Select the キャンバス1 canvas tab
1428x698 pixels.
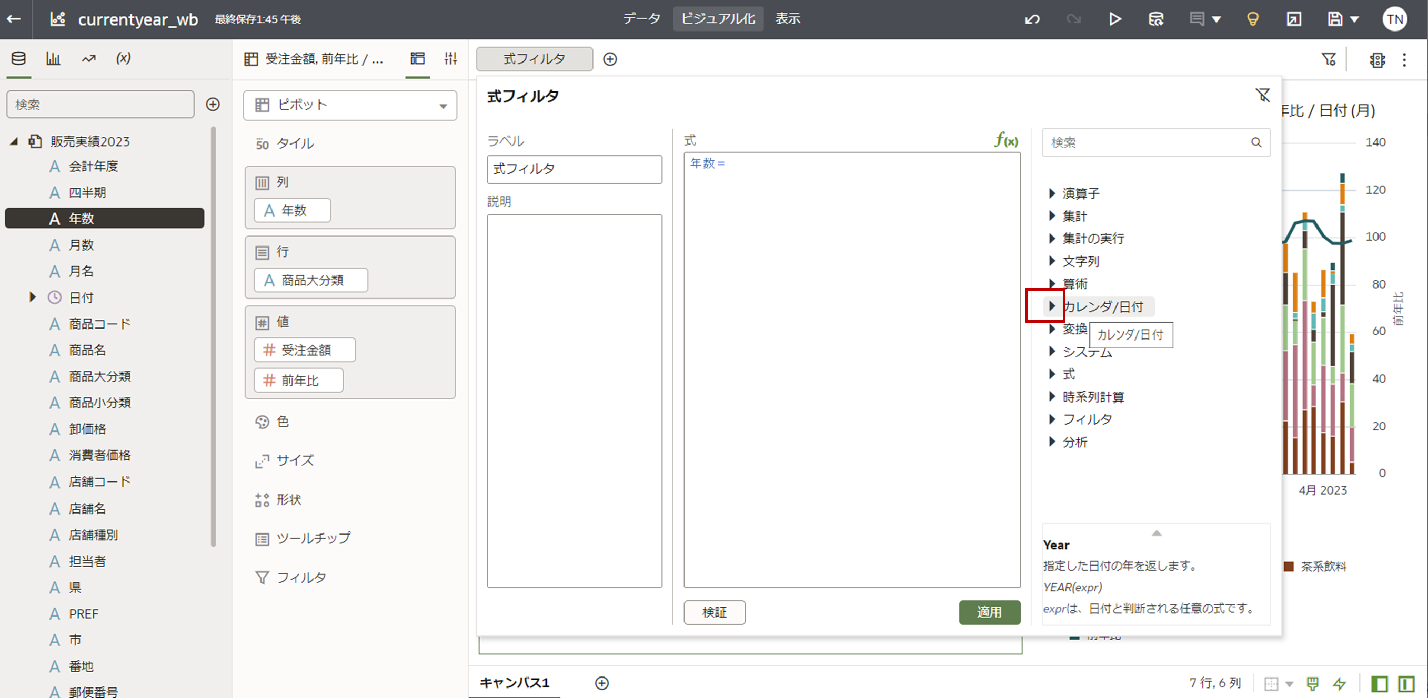point(514,682)
